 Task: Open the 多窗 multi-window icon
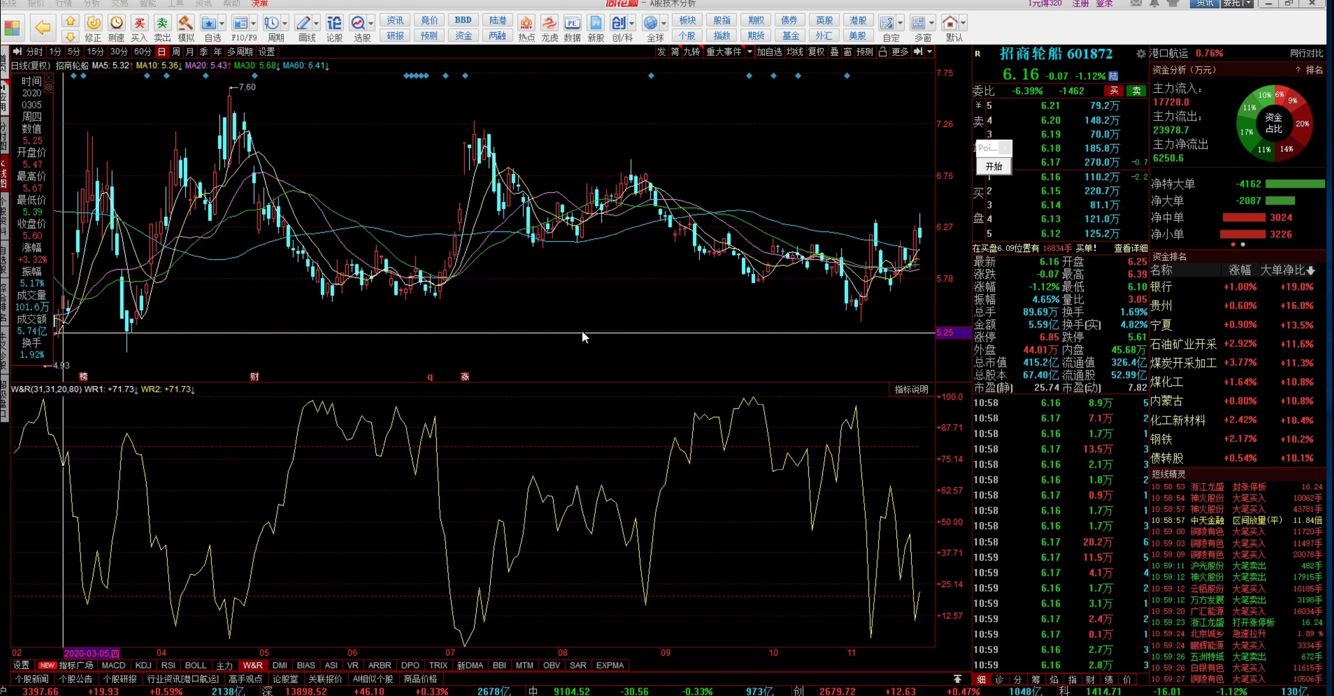[x=919, y=28]
